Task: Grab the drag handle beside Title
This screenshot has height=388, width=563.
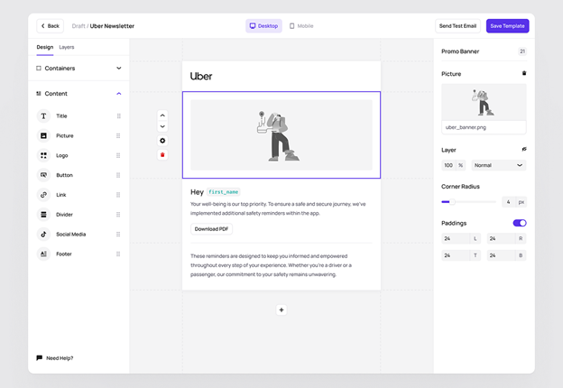Action: pos(118,115)
